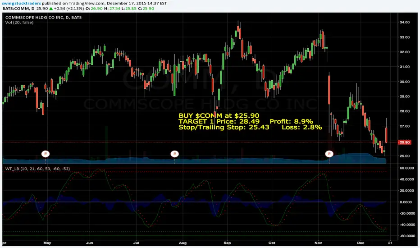The image size is (420, 248).
Task: Click the Loss: 2.8% annotation text
Action: pyautogui.click(x=302, y=127)
